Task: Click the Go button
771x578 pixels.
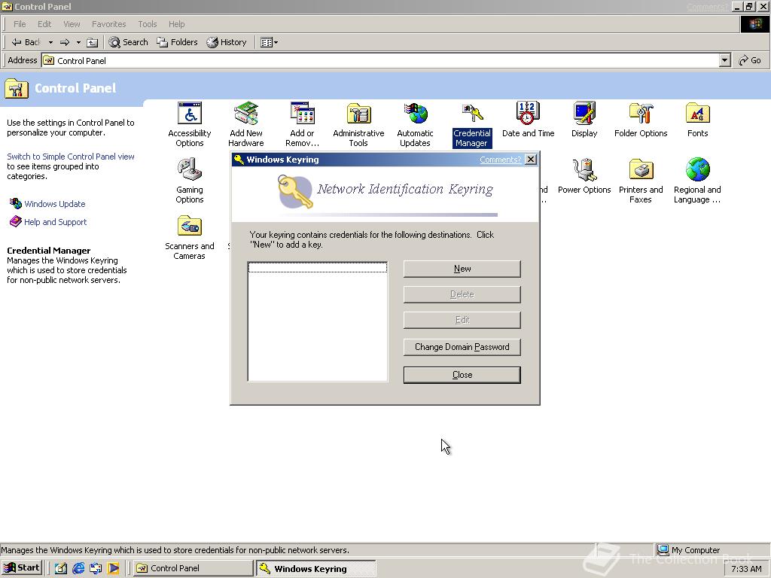Action: [750, 60]
